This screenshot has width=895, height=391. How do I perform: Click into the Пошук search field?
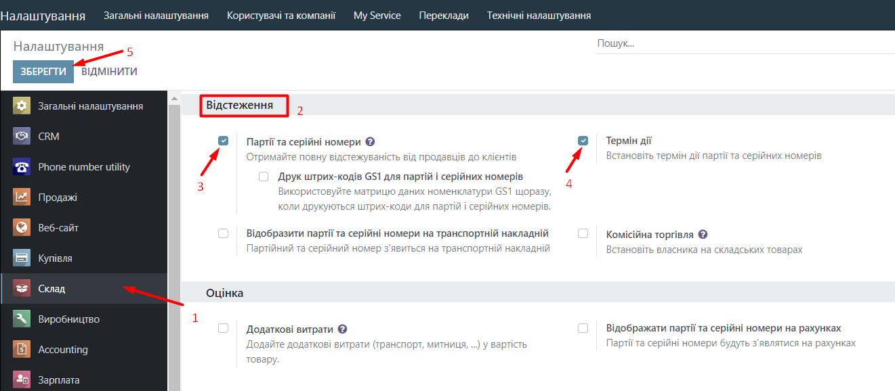744,43
